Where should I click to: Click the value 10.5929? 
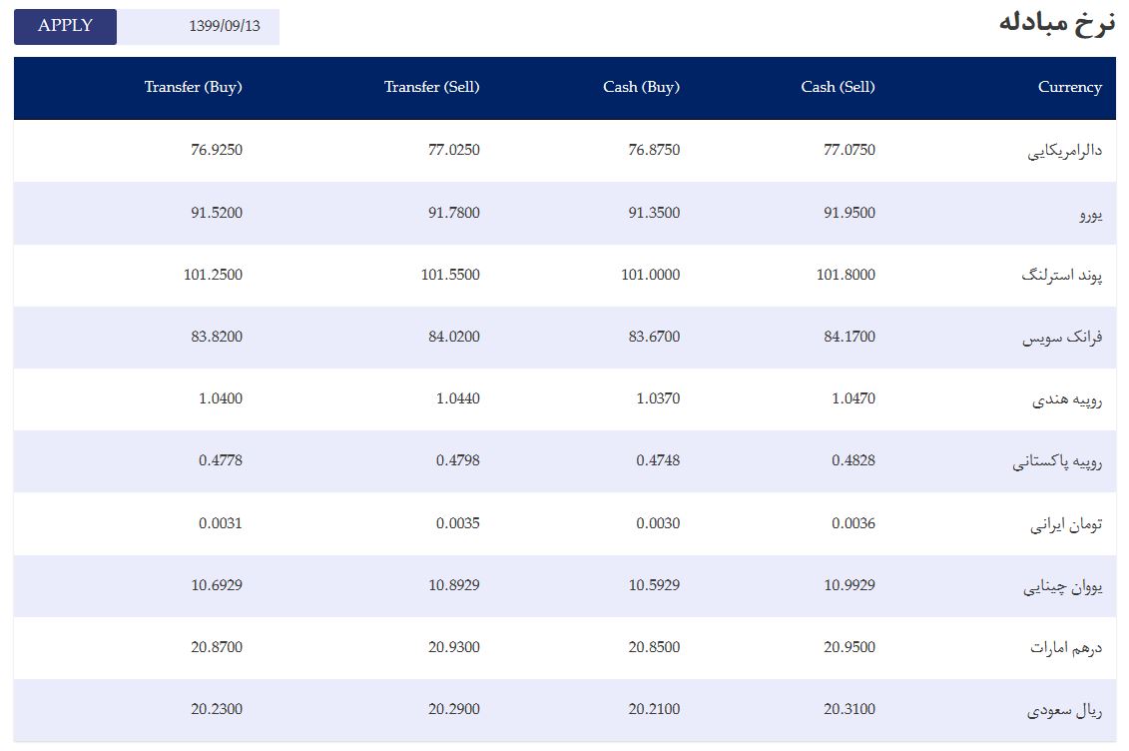(654, 585)
